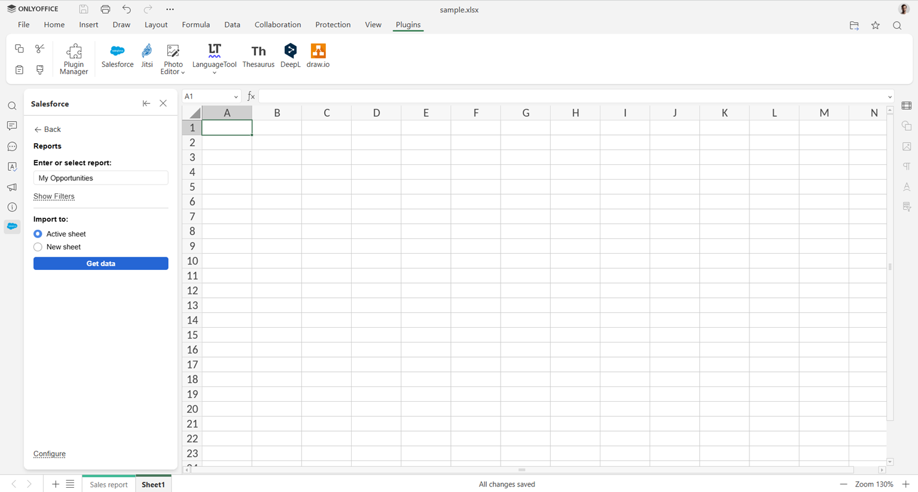Zoom out with the minus button
918x492 pixels.
click(x=843, y=484)
